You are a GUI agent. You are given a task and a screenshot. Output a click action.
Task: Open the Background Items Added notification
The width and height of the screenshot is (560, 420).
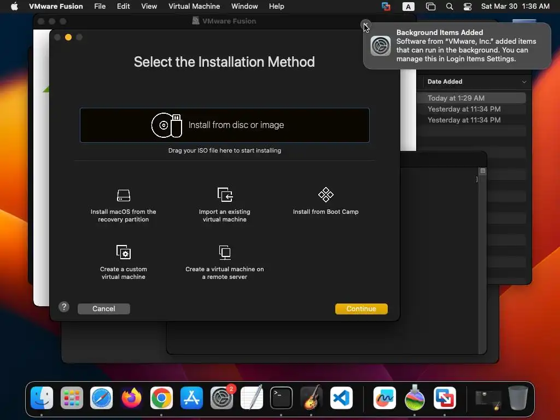tap(457, 46)
